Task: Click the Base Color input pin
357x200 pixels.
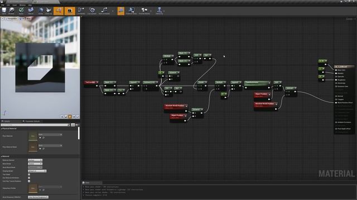Action: click(x=336, y=70)
